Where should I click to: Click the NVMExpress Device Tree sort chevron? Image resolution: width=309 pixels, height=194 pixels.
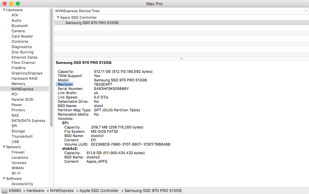click(x=306, y=11)
